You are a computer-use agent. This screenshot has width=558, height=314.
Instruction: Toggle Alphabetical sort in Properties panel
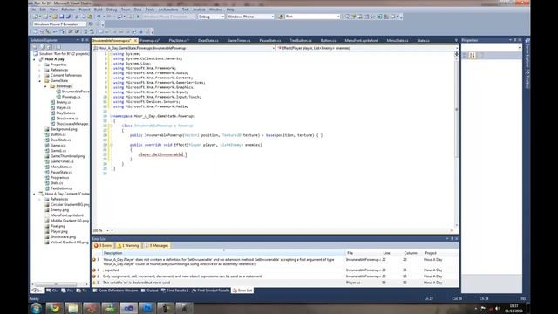coord(473,55)
